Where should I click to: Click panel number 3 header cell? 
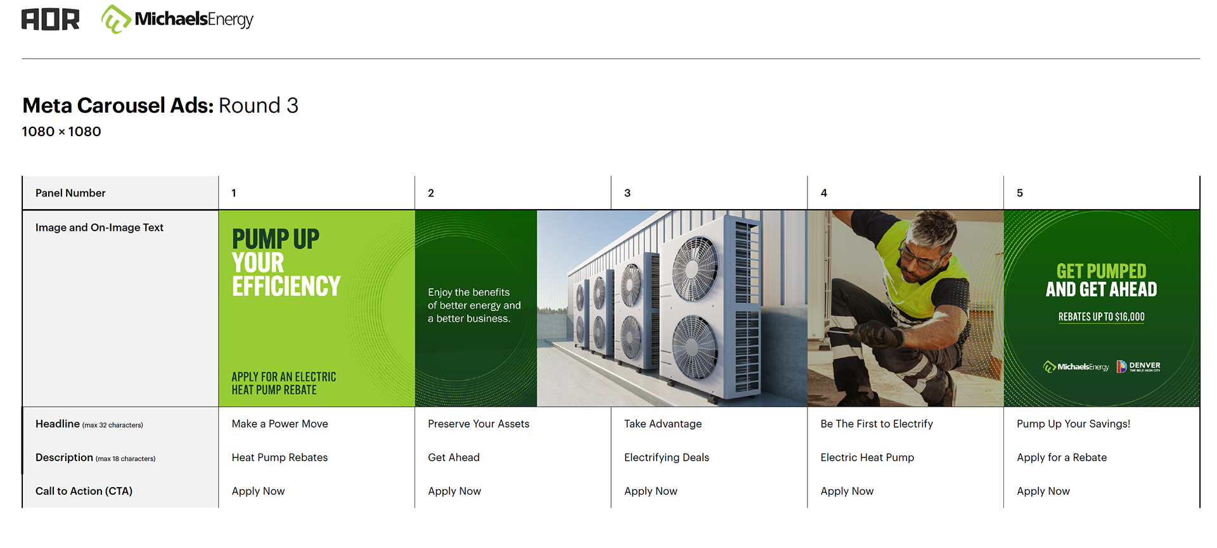coord(709,193)
